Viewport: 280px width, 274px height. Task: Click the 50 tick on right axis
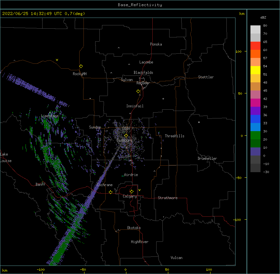[240, 93]
